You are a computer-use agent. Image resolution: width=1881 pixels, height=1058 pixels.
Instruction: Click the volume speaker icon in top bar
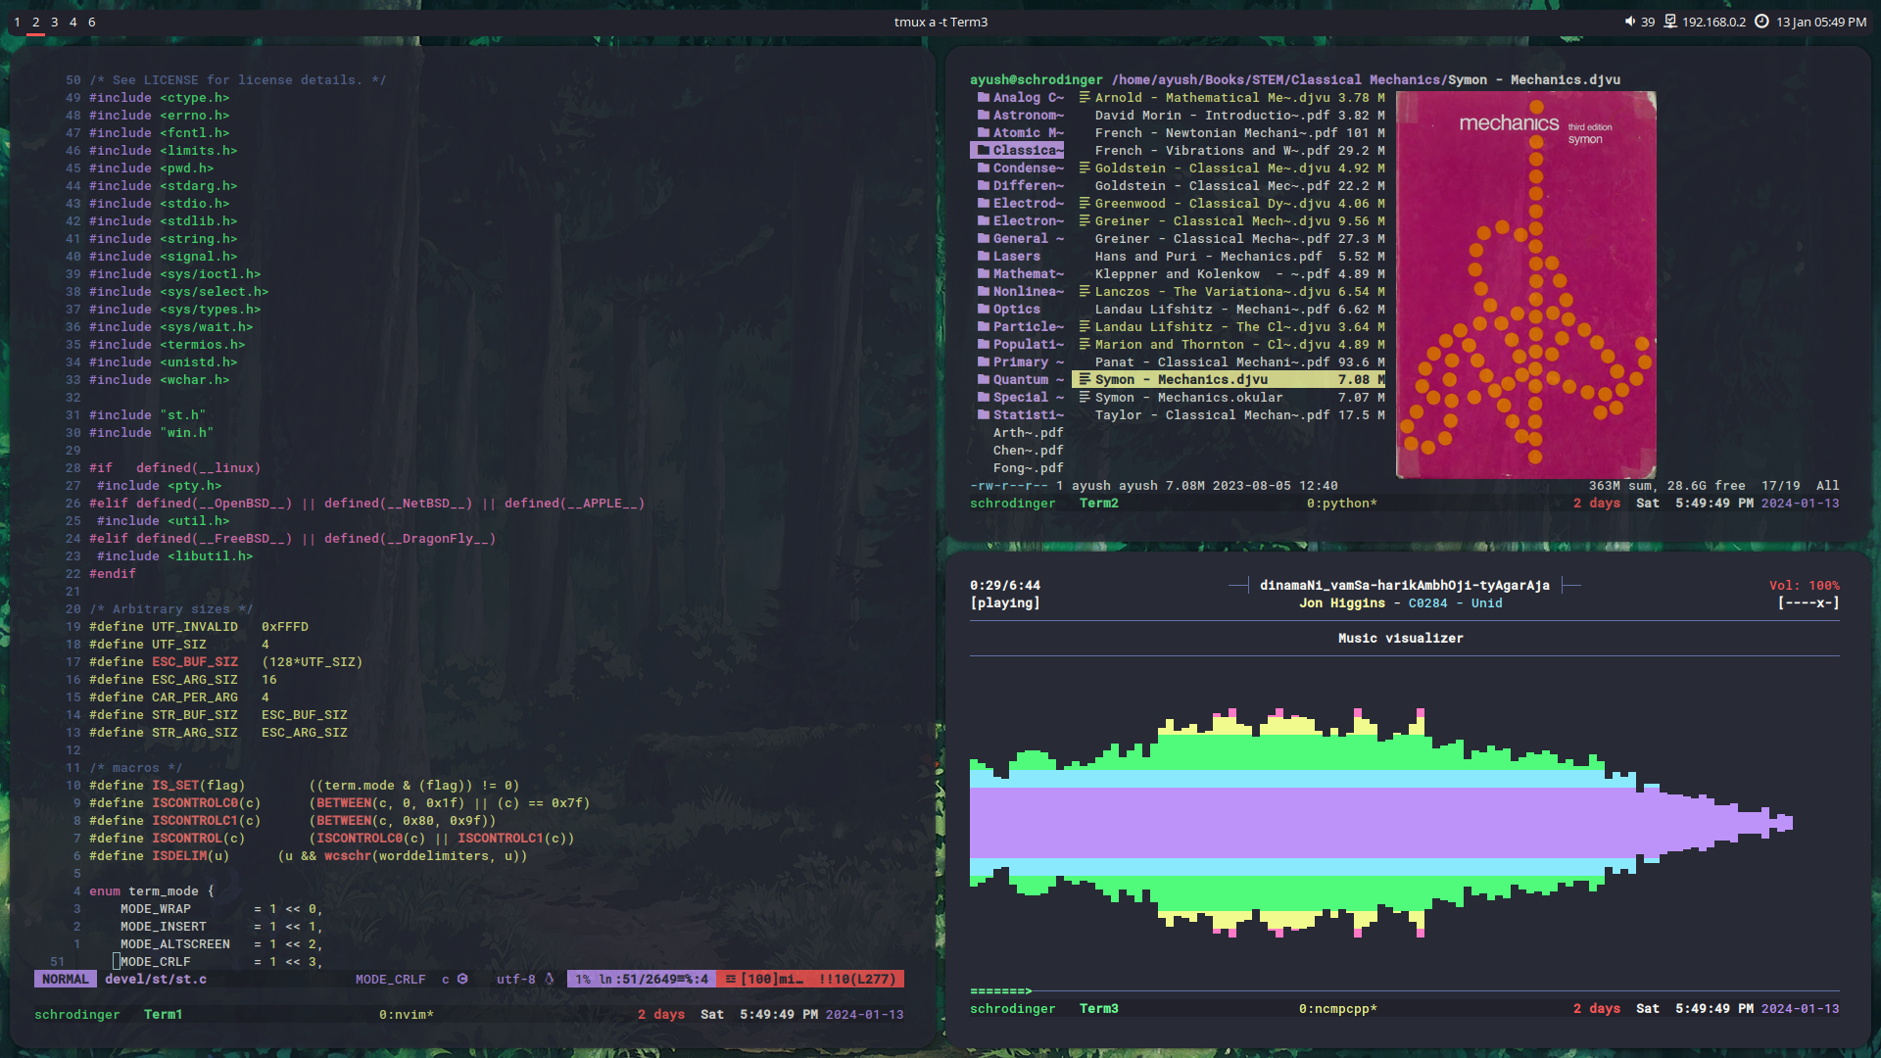(1629, 22)
